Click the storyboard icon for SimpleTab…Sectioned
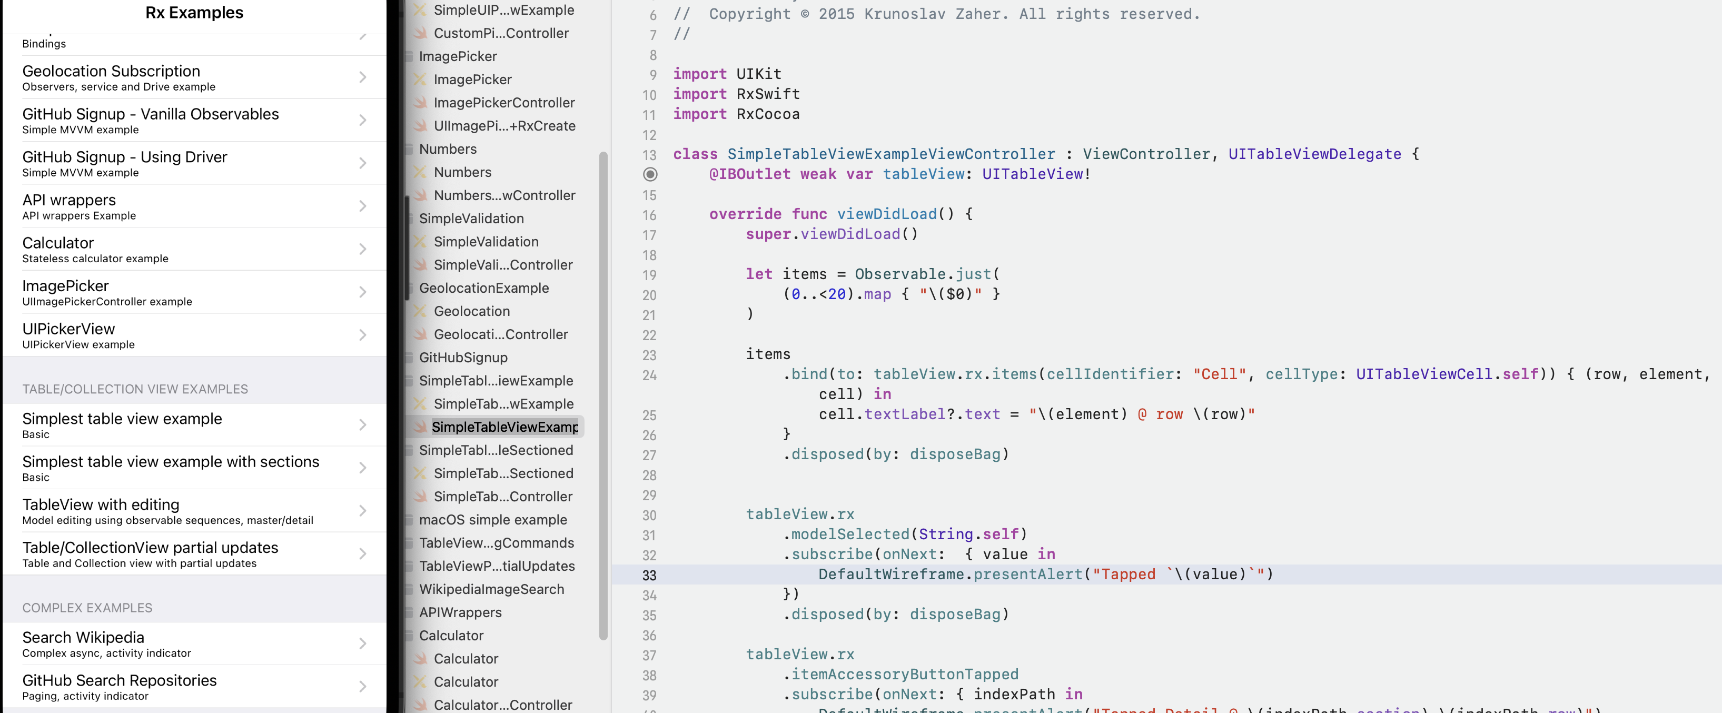1722x713 pixels. 420,474
